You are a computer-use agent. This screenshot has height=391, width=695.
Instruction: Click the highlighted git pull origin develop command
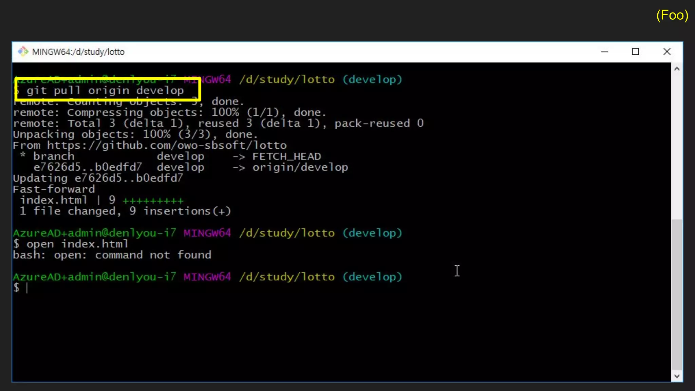[x=105, y=91]
